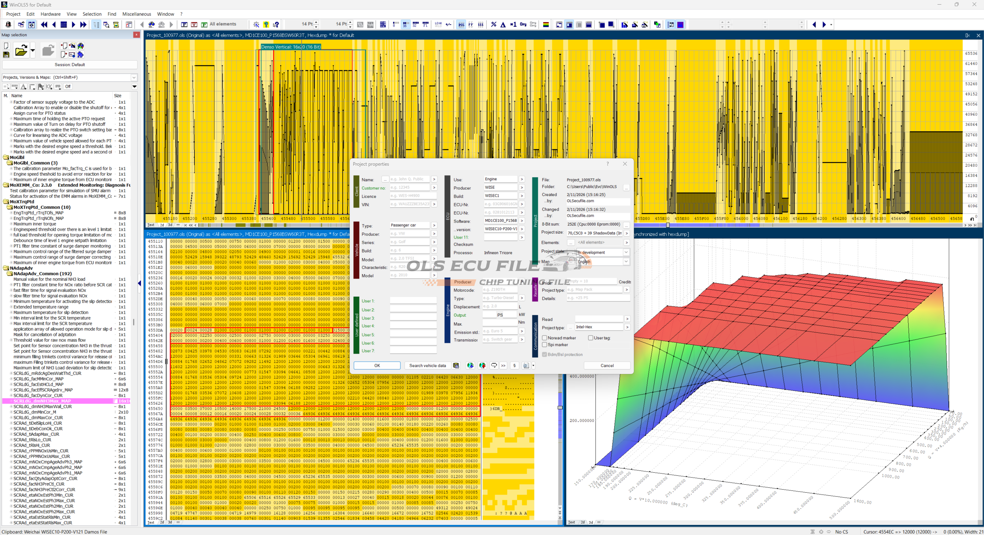Check the Spi marker checkbox

[x=545, y=345]
